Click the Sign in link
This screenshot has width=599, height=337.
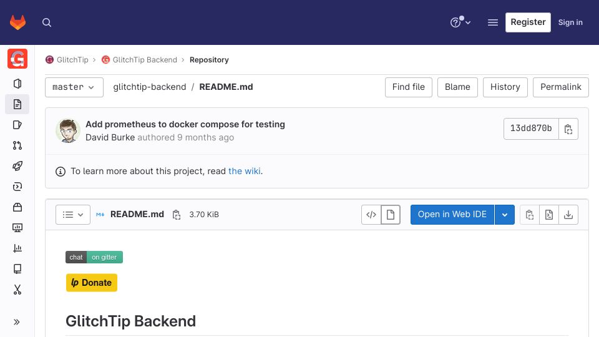570,22
